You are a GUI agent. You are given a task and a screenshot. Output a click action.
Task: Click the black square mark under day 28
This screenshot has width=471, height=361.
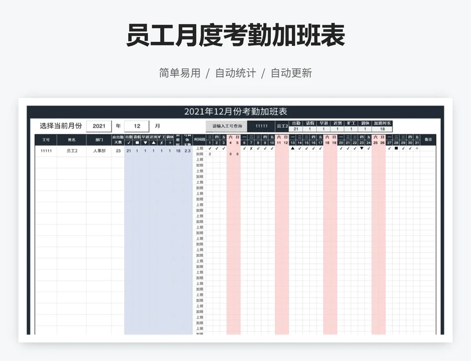pos(396,148)
